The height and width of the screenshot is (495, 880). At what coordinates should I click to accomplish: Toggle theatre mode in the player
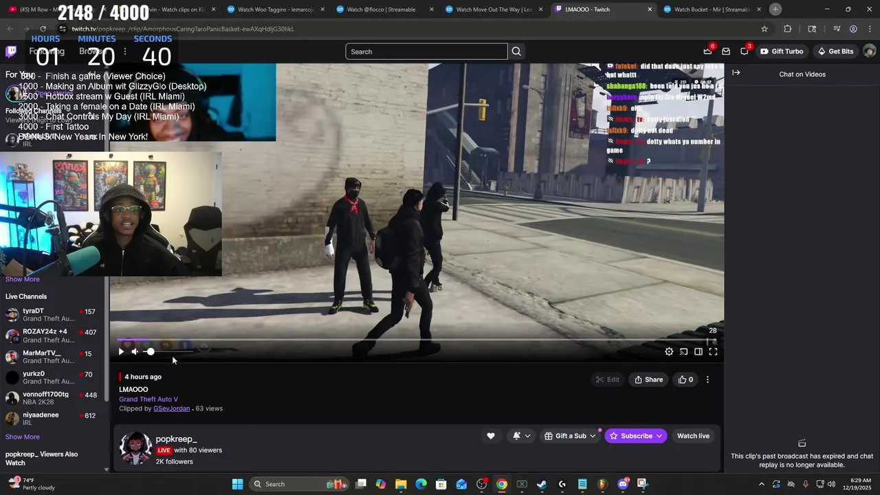tap(698, 351)
